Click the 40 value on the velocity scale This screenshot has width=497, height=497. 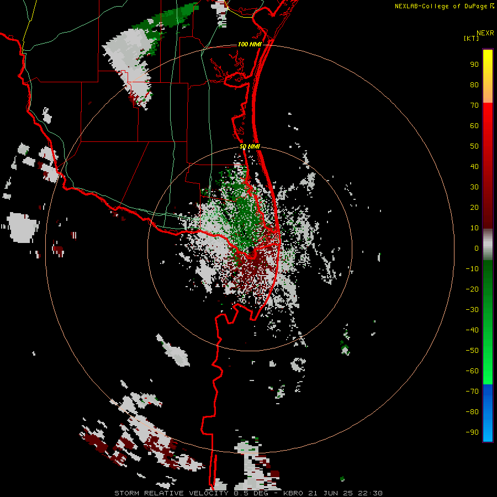click(474, 167)
